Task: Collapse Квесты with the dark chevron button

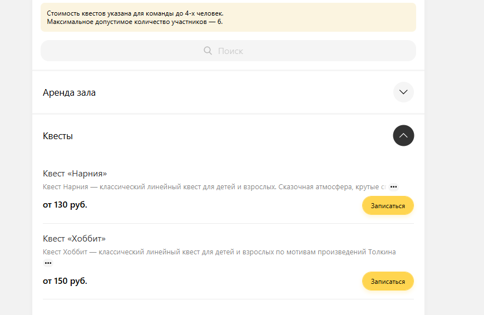Action: tap(403, 136)
